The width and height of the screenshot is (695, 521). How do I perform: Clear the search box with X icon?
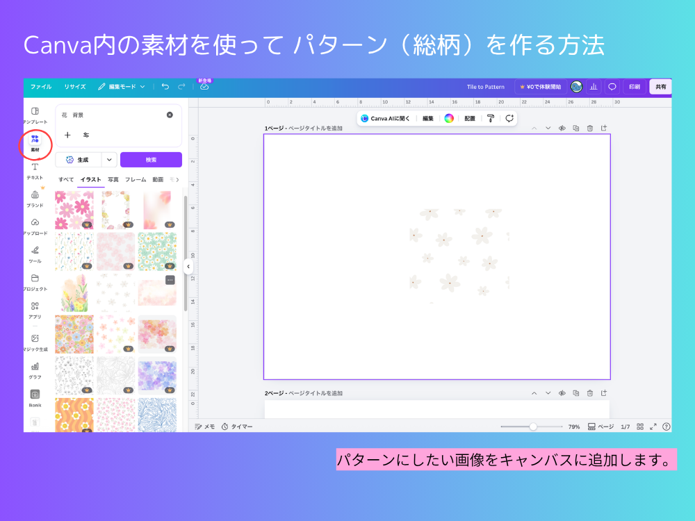click(x=170, y=115)
